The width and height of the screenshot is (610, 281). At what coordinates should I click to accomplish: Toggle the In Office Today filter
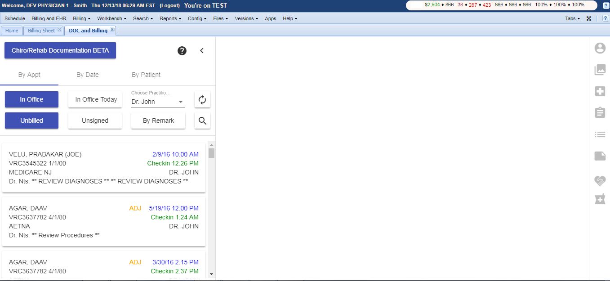pyautogui.click(x=96, y=100)
